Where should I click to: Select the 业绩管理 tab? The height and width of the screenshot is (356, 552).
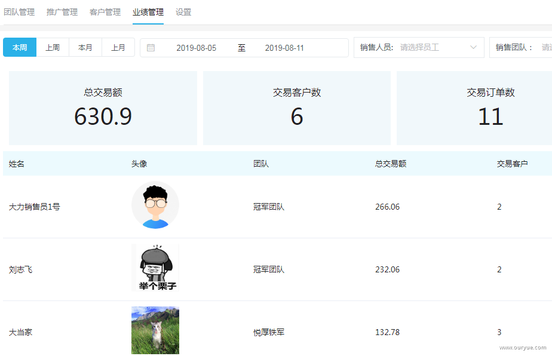pos(148,12)
